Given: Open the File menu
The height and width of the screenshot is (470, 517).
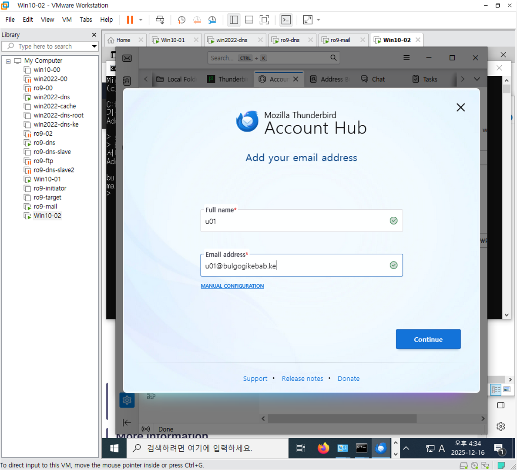Looking at the screenshot, I should 10,20.
